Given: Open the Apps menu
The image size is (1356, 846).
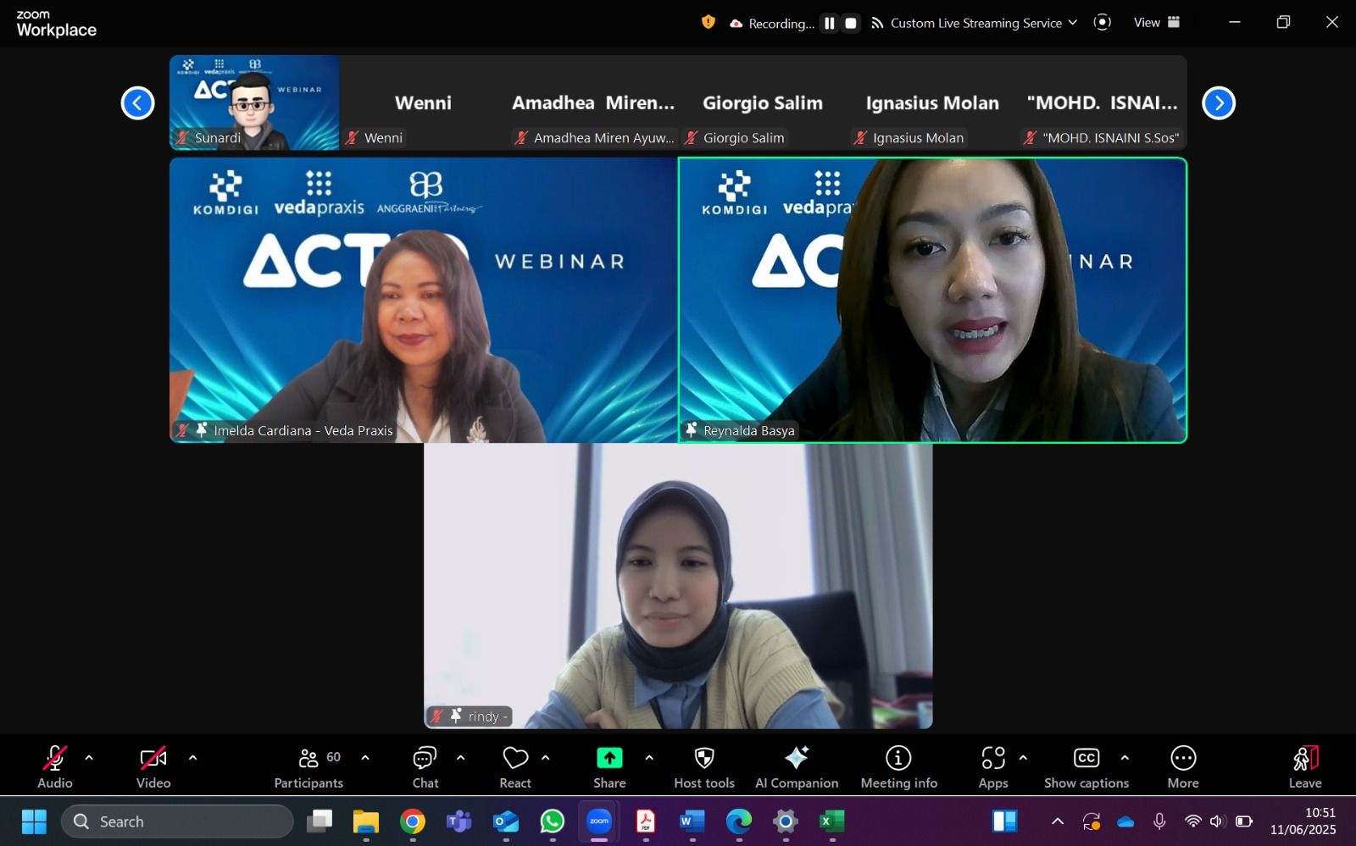Looking at the screenshot, I should (x=993, y=766).
